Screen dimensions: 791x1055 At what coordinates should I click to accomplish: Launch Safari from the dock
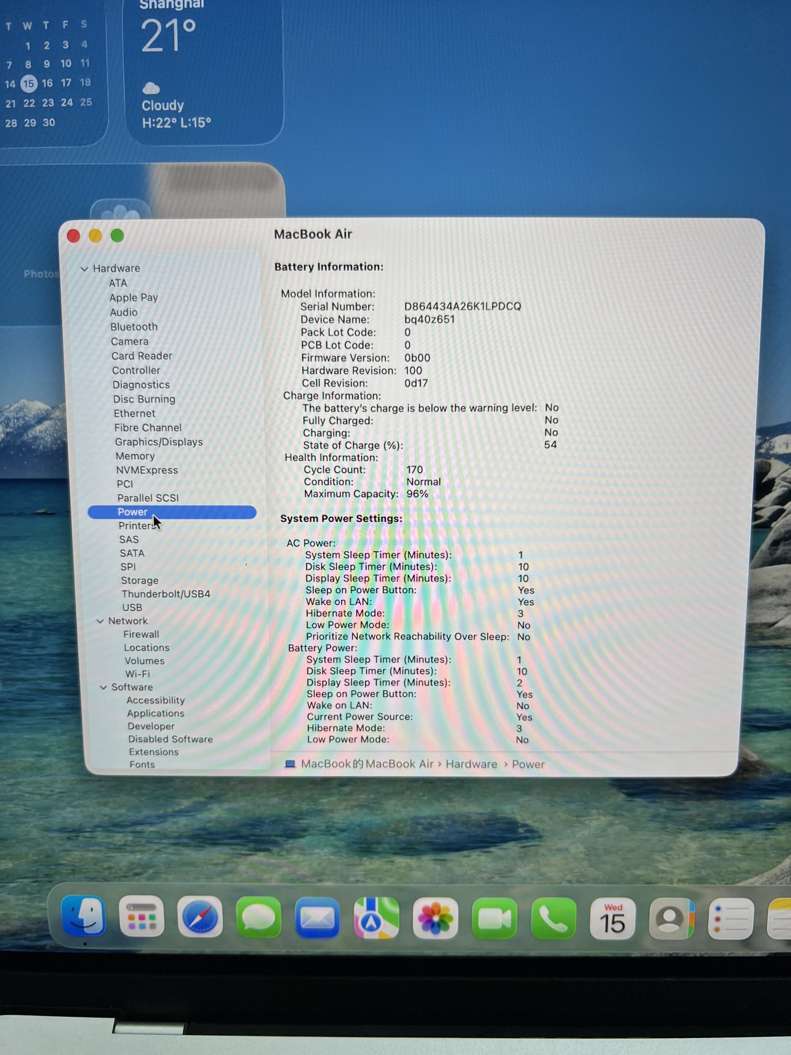[200, 917]
